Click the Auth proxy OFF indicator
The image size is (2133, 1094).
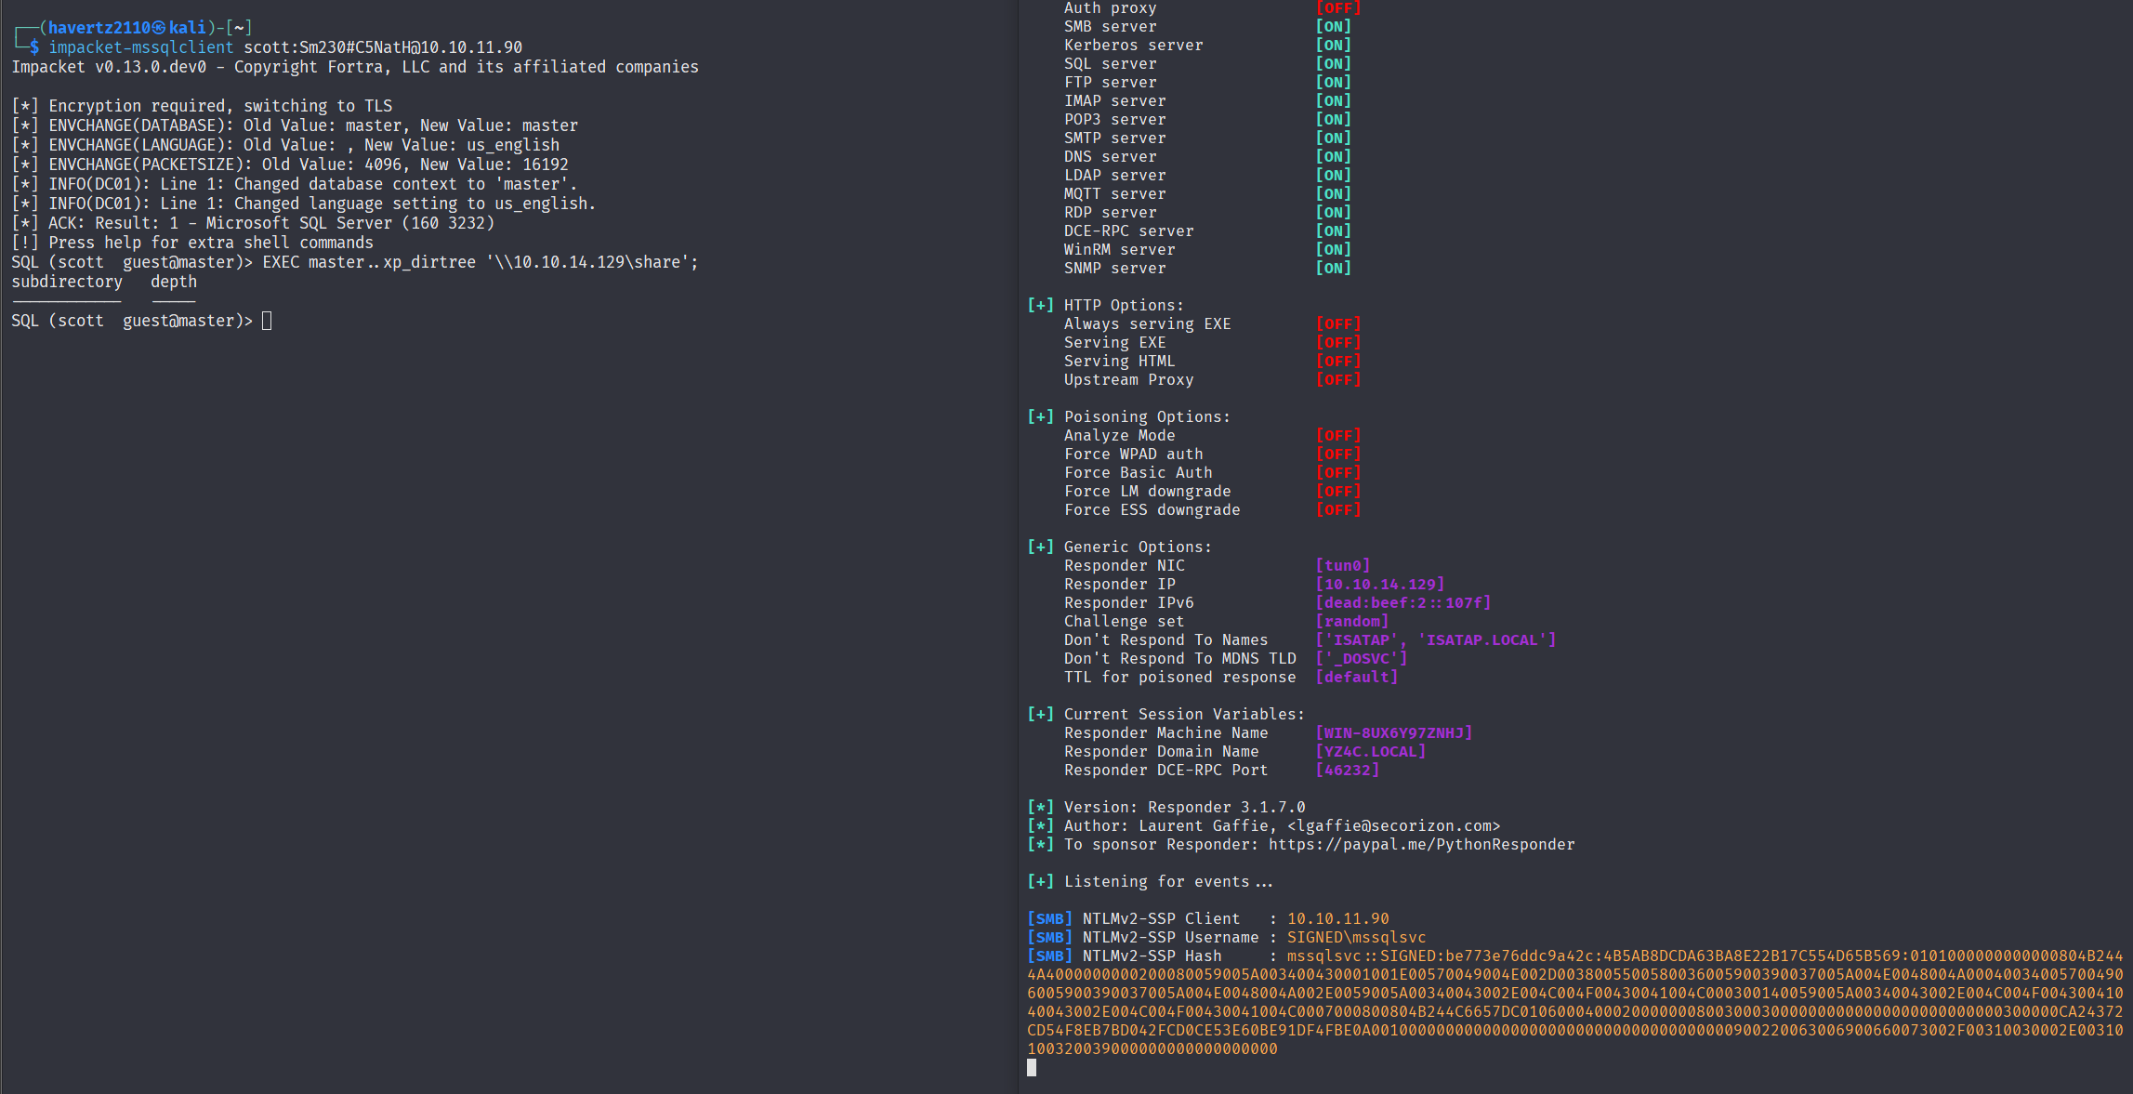pyautogui.click(x=1337, y=8)
